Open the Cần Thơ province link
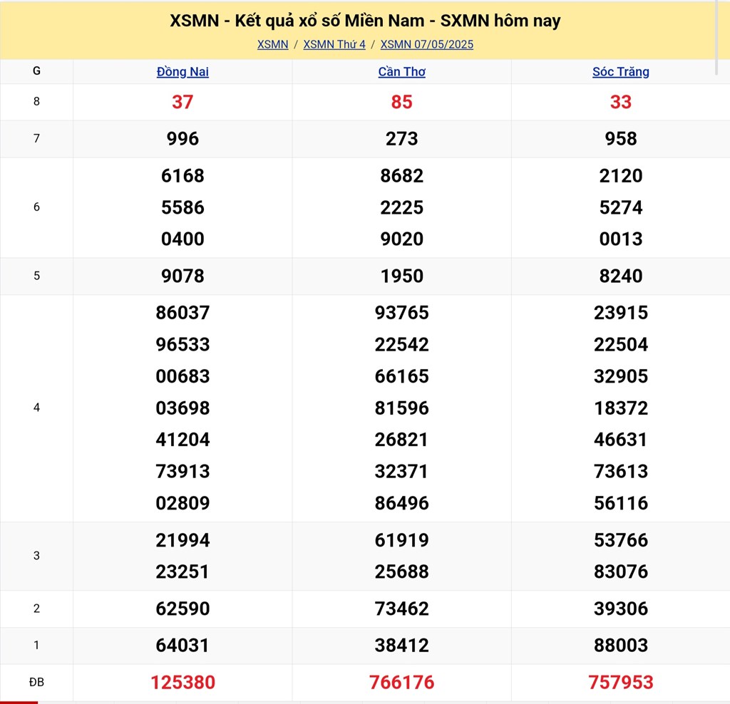The image size is (730, 704). [x=401, y=71]
